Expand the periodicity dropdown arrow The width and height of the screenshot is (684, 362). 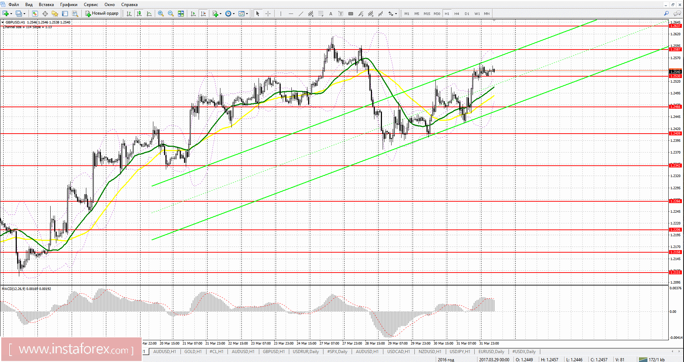(x=234, y=14)
